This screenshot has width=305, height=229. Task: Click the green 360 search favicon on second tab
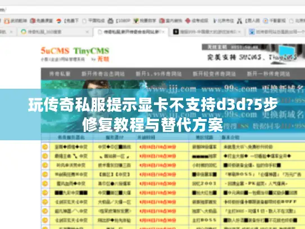click(24, 31)
